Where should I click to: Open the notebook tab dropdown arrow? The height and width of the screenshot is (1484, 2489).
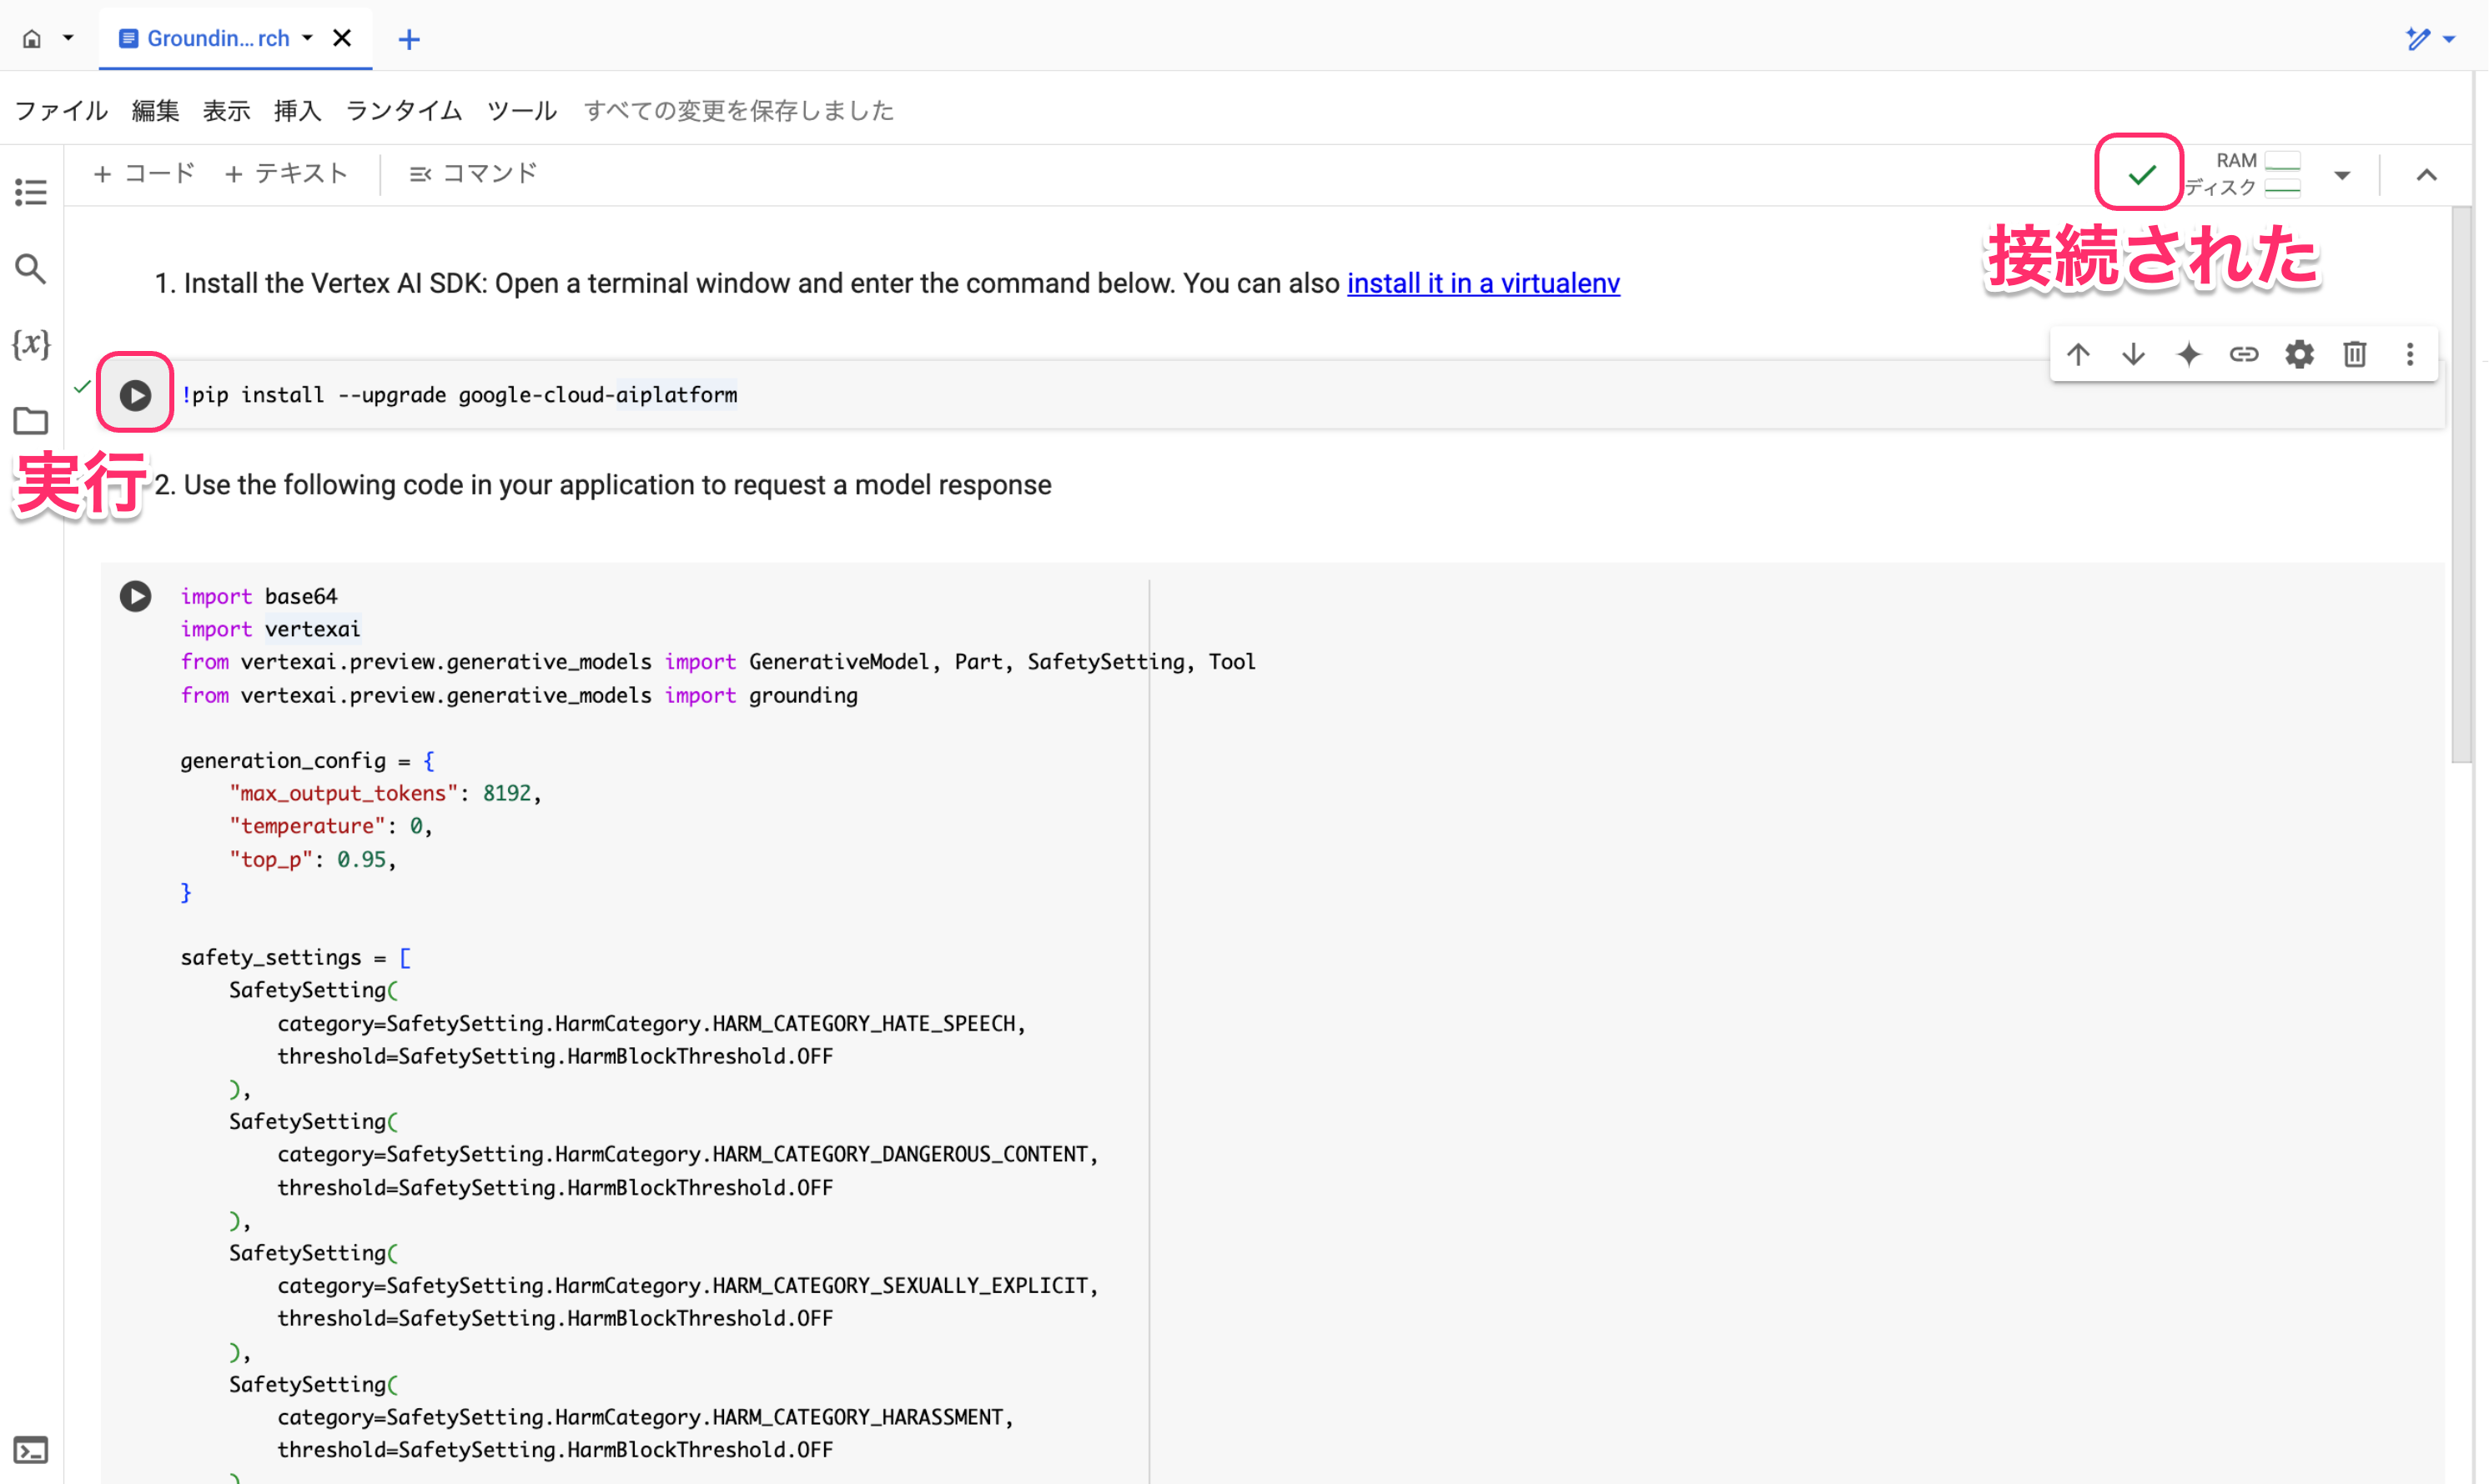(x=308, y=38)
